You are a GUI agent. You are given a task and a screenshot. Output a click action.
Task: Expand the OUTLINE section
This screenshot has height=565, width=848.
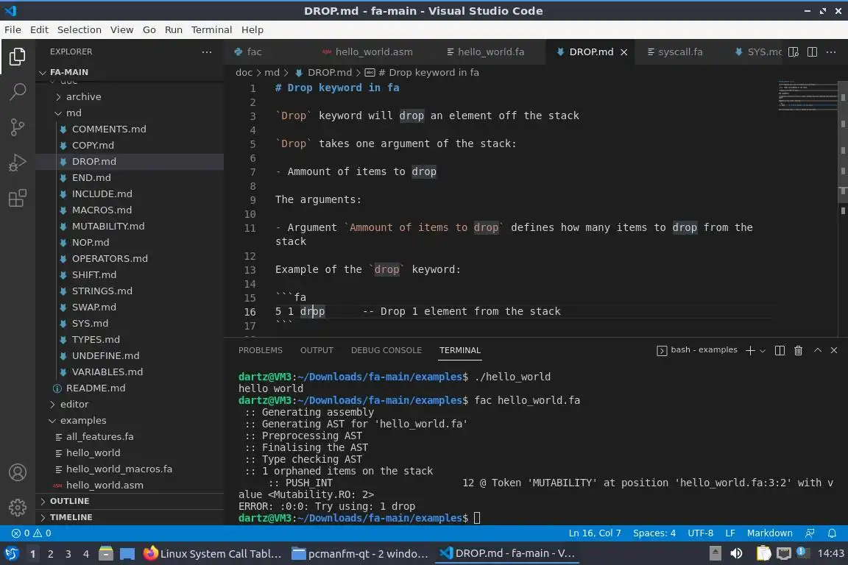coord(130,501)
